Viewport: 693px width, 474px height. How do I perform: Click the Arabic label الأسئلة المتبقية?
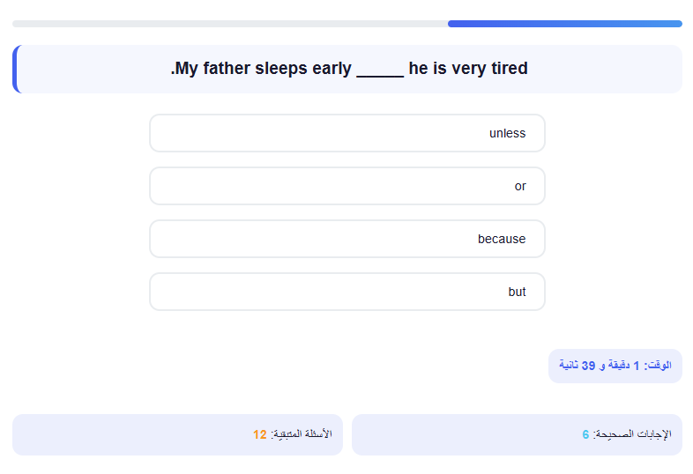[303, 434]
